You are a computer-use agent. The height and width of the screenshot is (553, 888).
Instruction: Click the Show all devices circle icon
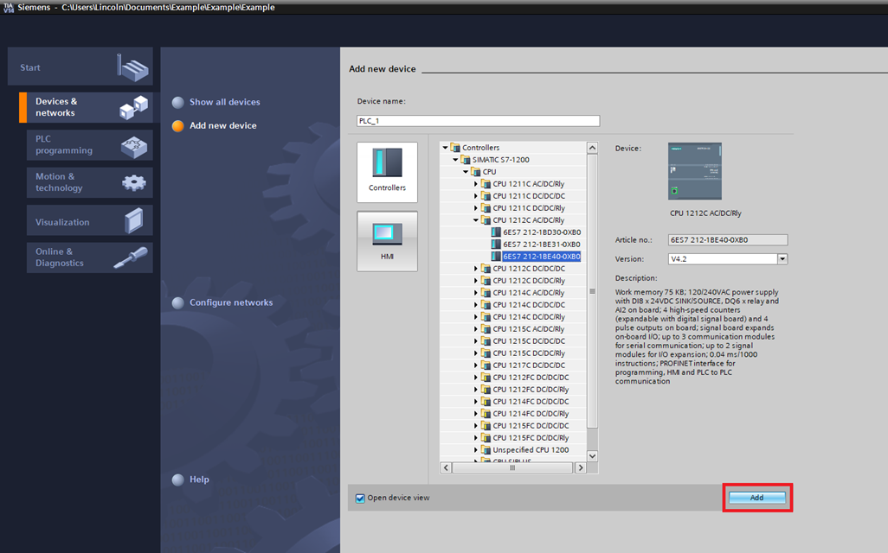177,101
